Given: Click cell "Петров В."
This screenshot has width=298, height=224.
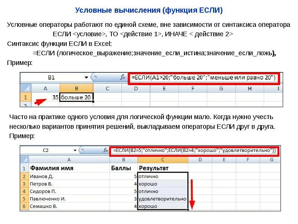Looking at the screenshot, I should (69, 184).
